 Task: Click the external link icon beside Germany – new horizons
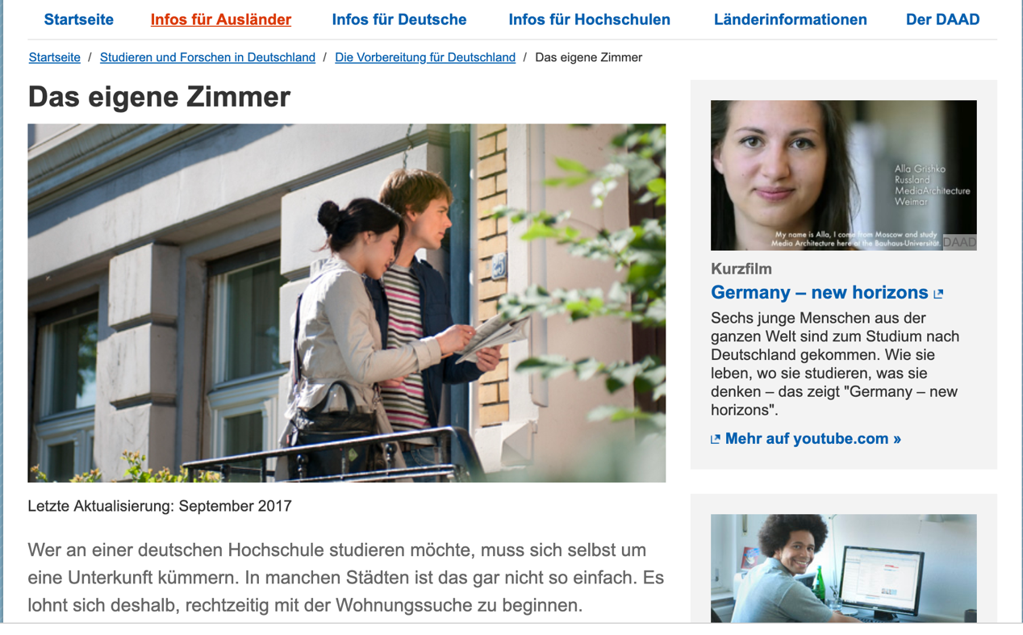point(938,294)
